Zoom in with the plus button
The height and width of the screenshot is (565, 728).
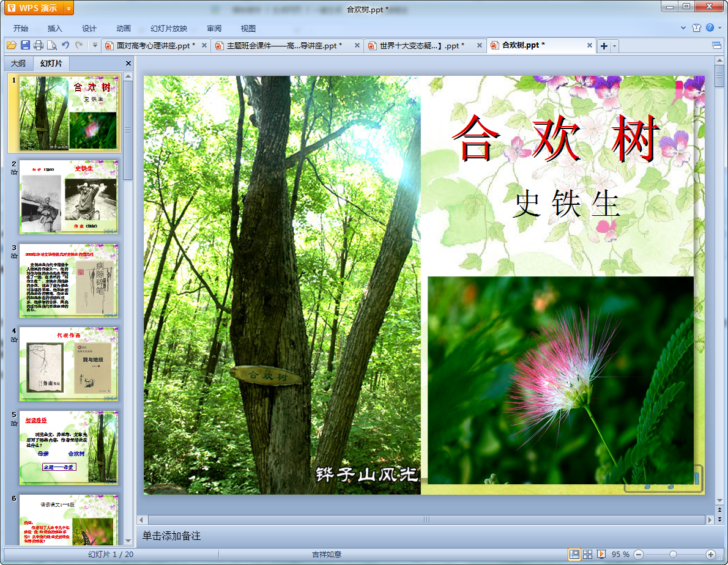(x=710, y=555)
